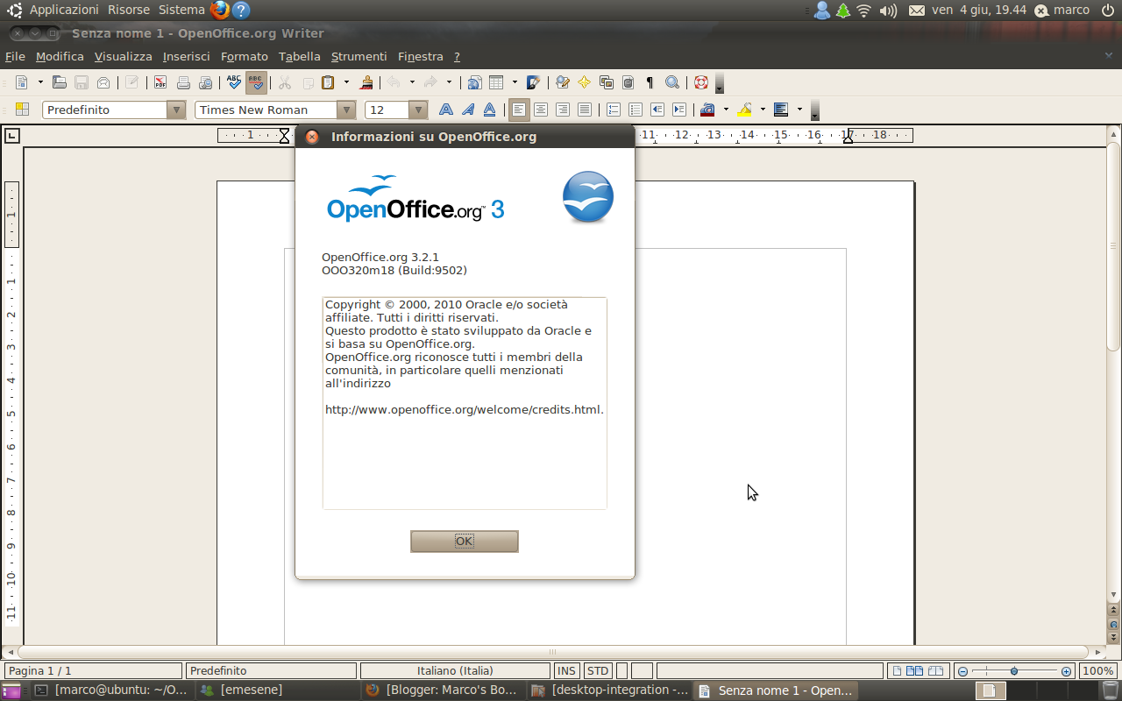Click Increase Indent icon
Screen dimensions: 1122x701
click(x=679, y=110)
